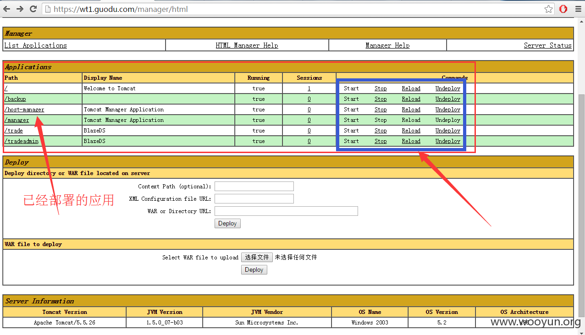Stop the /tradeadmin application
This screenshot has height=335, width=585.
coord(381,141)
